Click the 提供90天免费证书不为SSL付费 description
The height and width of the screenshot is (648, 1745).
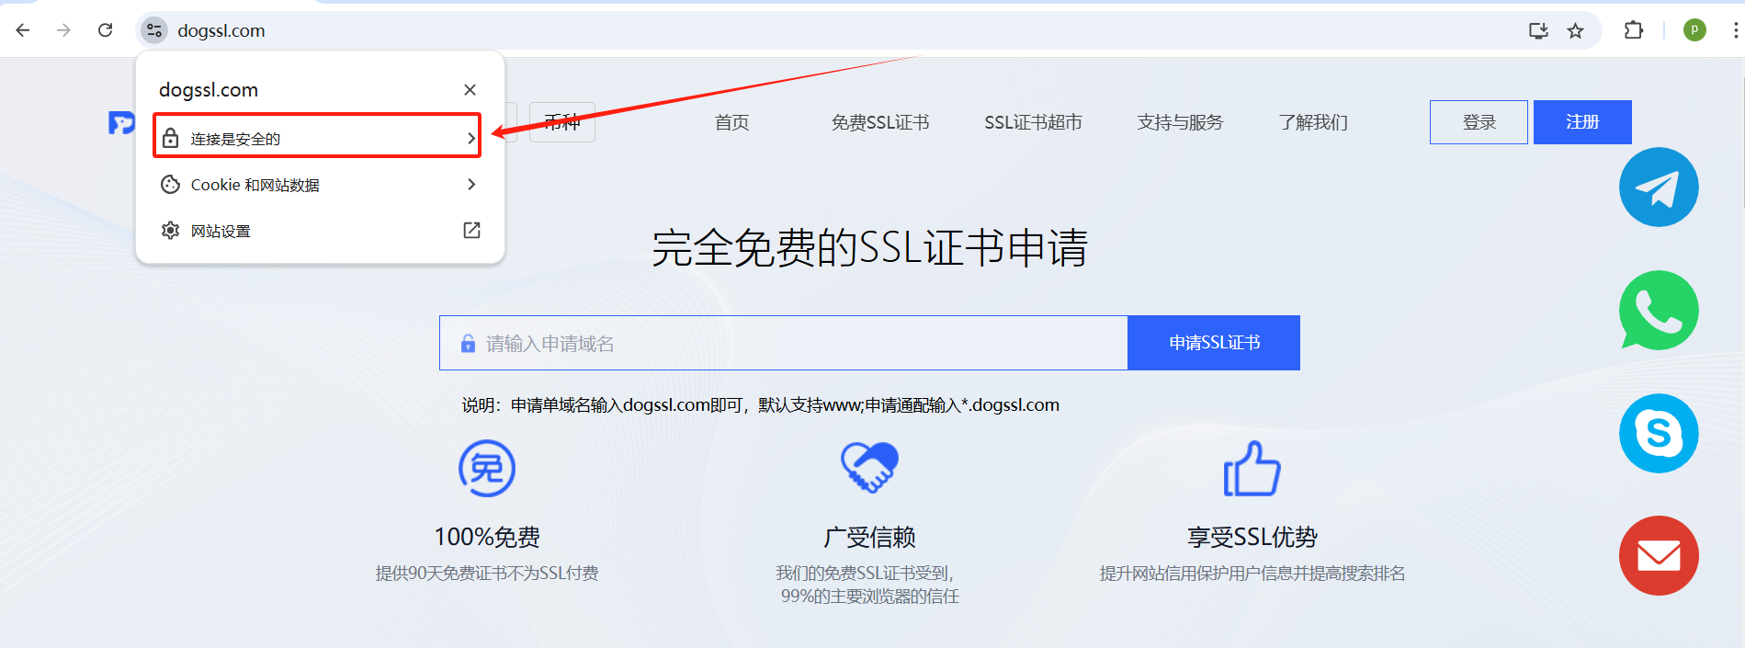(487, 574)
